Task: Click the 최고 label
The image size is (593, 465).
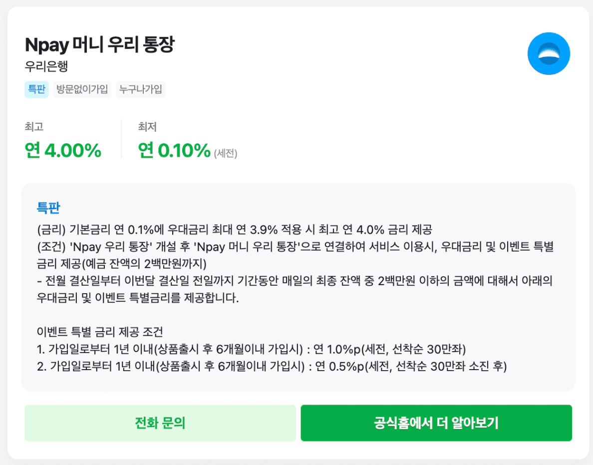Action: pyautogui.click(x=34, y=127)
